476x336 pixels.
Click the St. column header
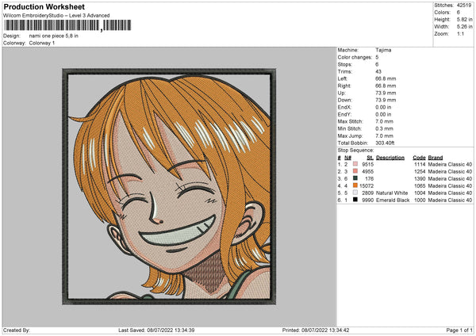(370, 157)
